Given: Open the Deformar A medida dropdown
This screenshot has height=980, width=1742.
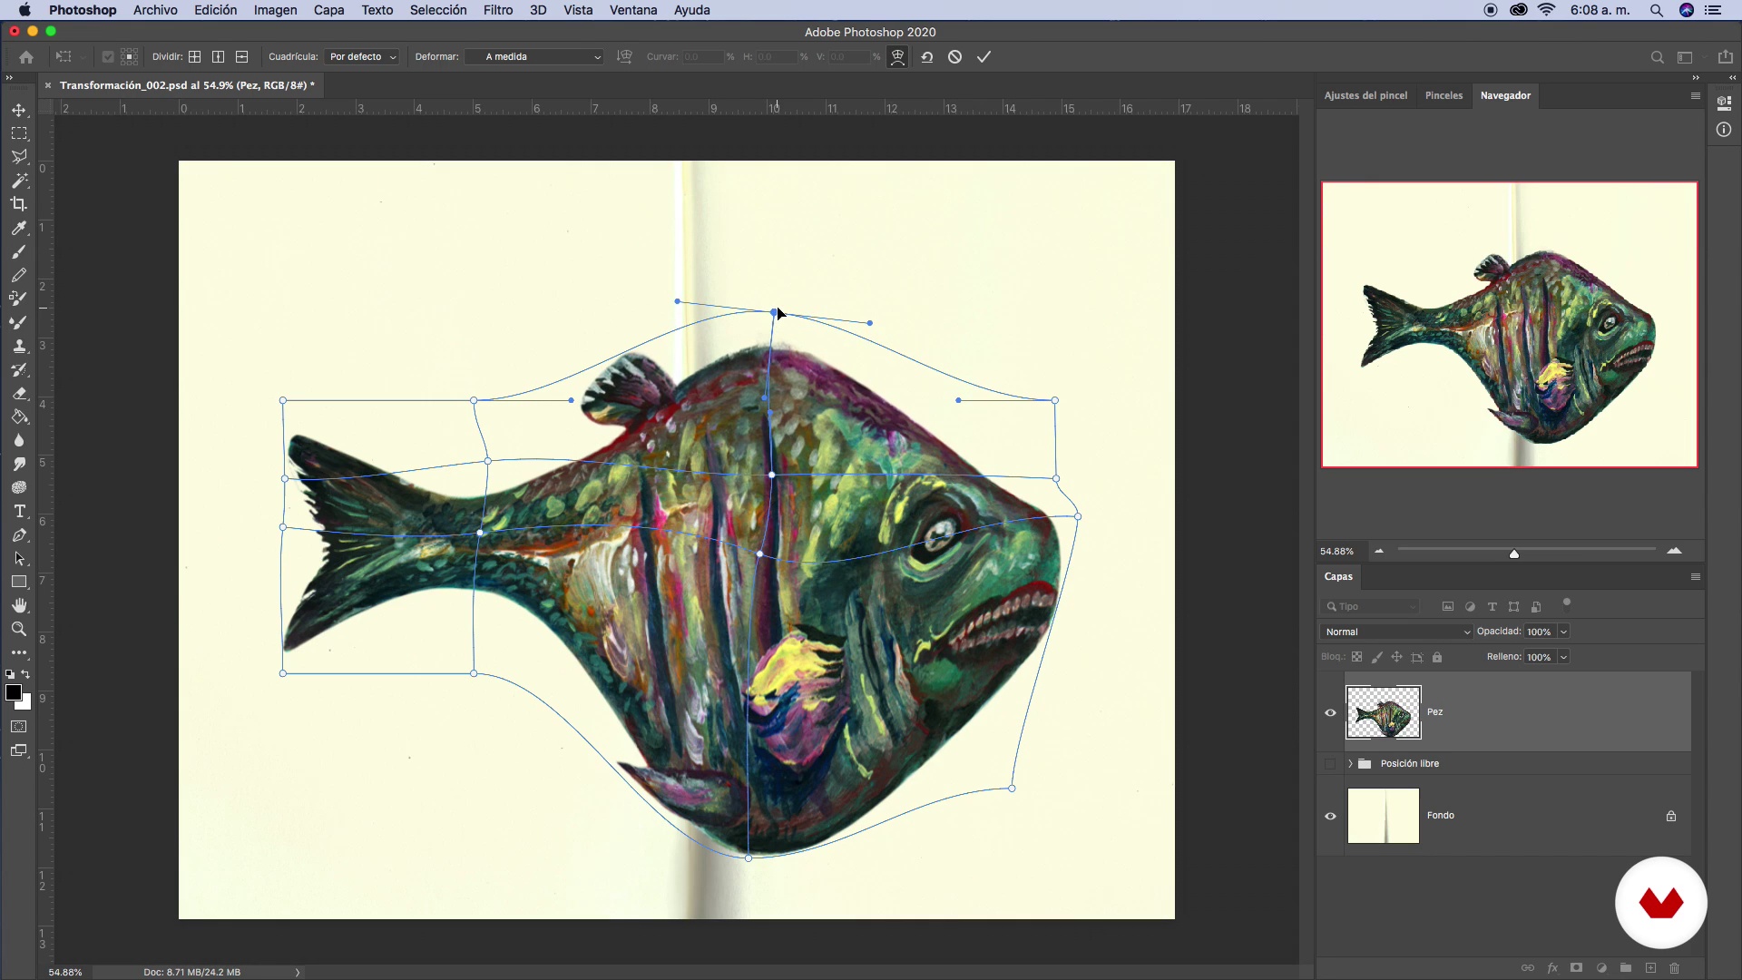Looking at the screenshot, I should click(x=534, y=56).
